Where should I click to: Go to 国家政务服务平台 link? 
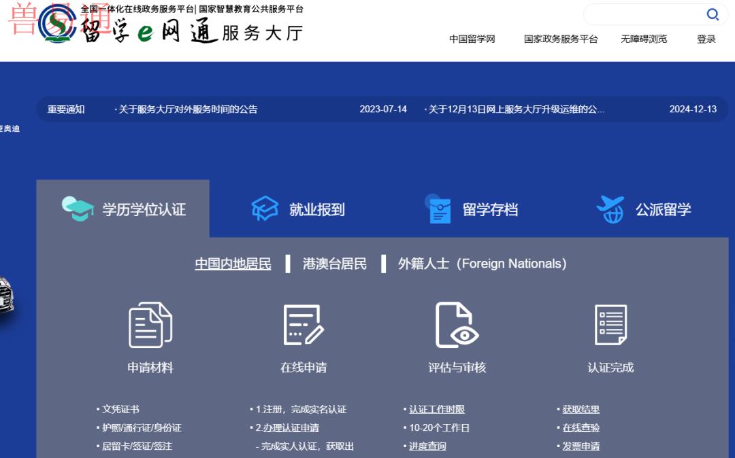tap(561, 39)
